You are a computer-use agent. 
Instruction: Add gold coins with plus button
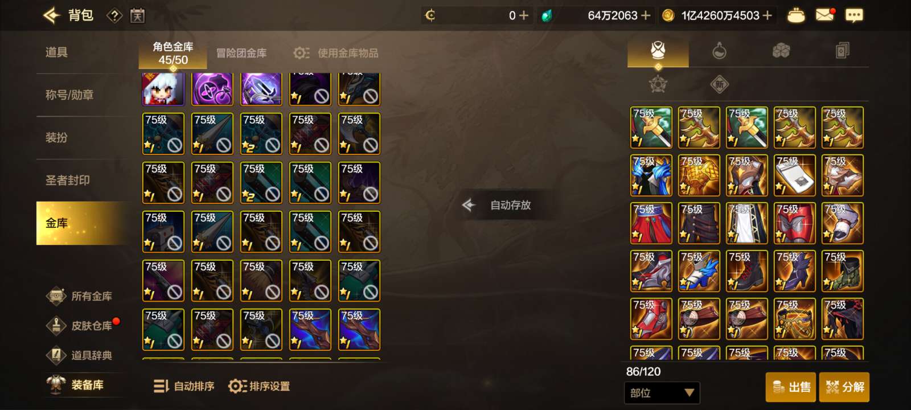[x=767, y=15]
